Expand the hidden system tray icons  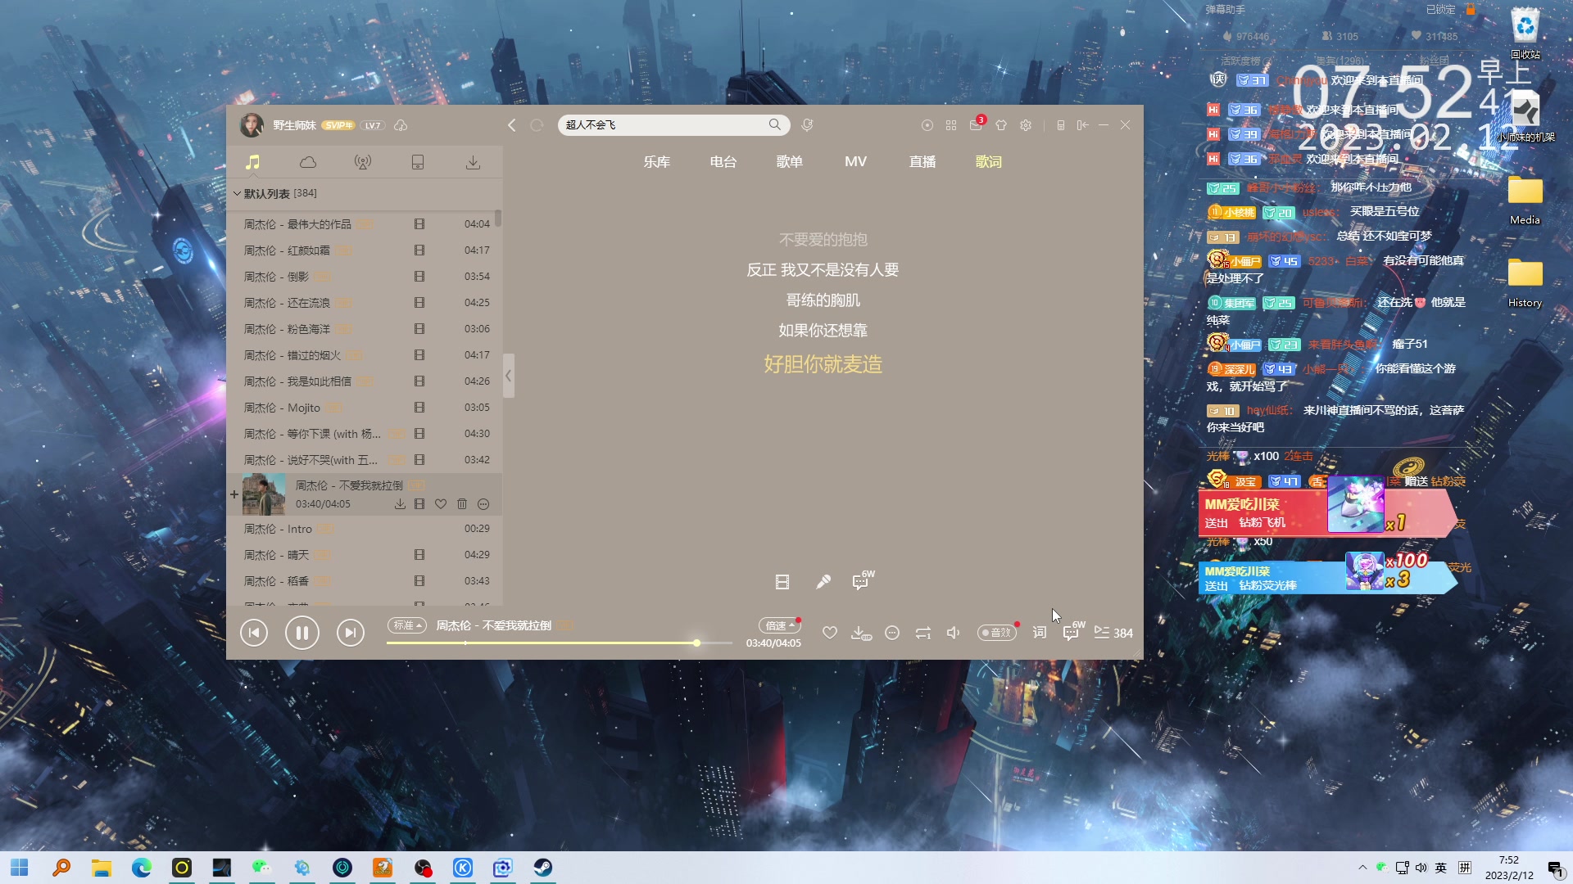(1362, 868)
